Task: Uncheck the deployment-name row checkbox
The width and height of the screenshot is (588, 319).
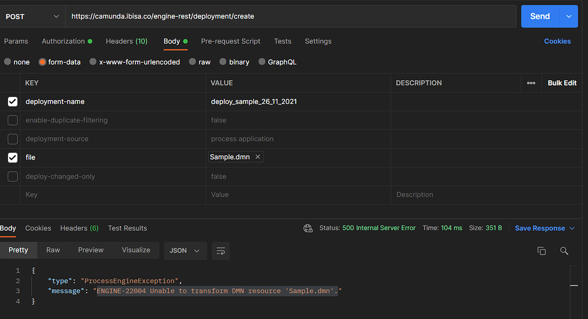Action: pos(13,102)
